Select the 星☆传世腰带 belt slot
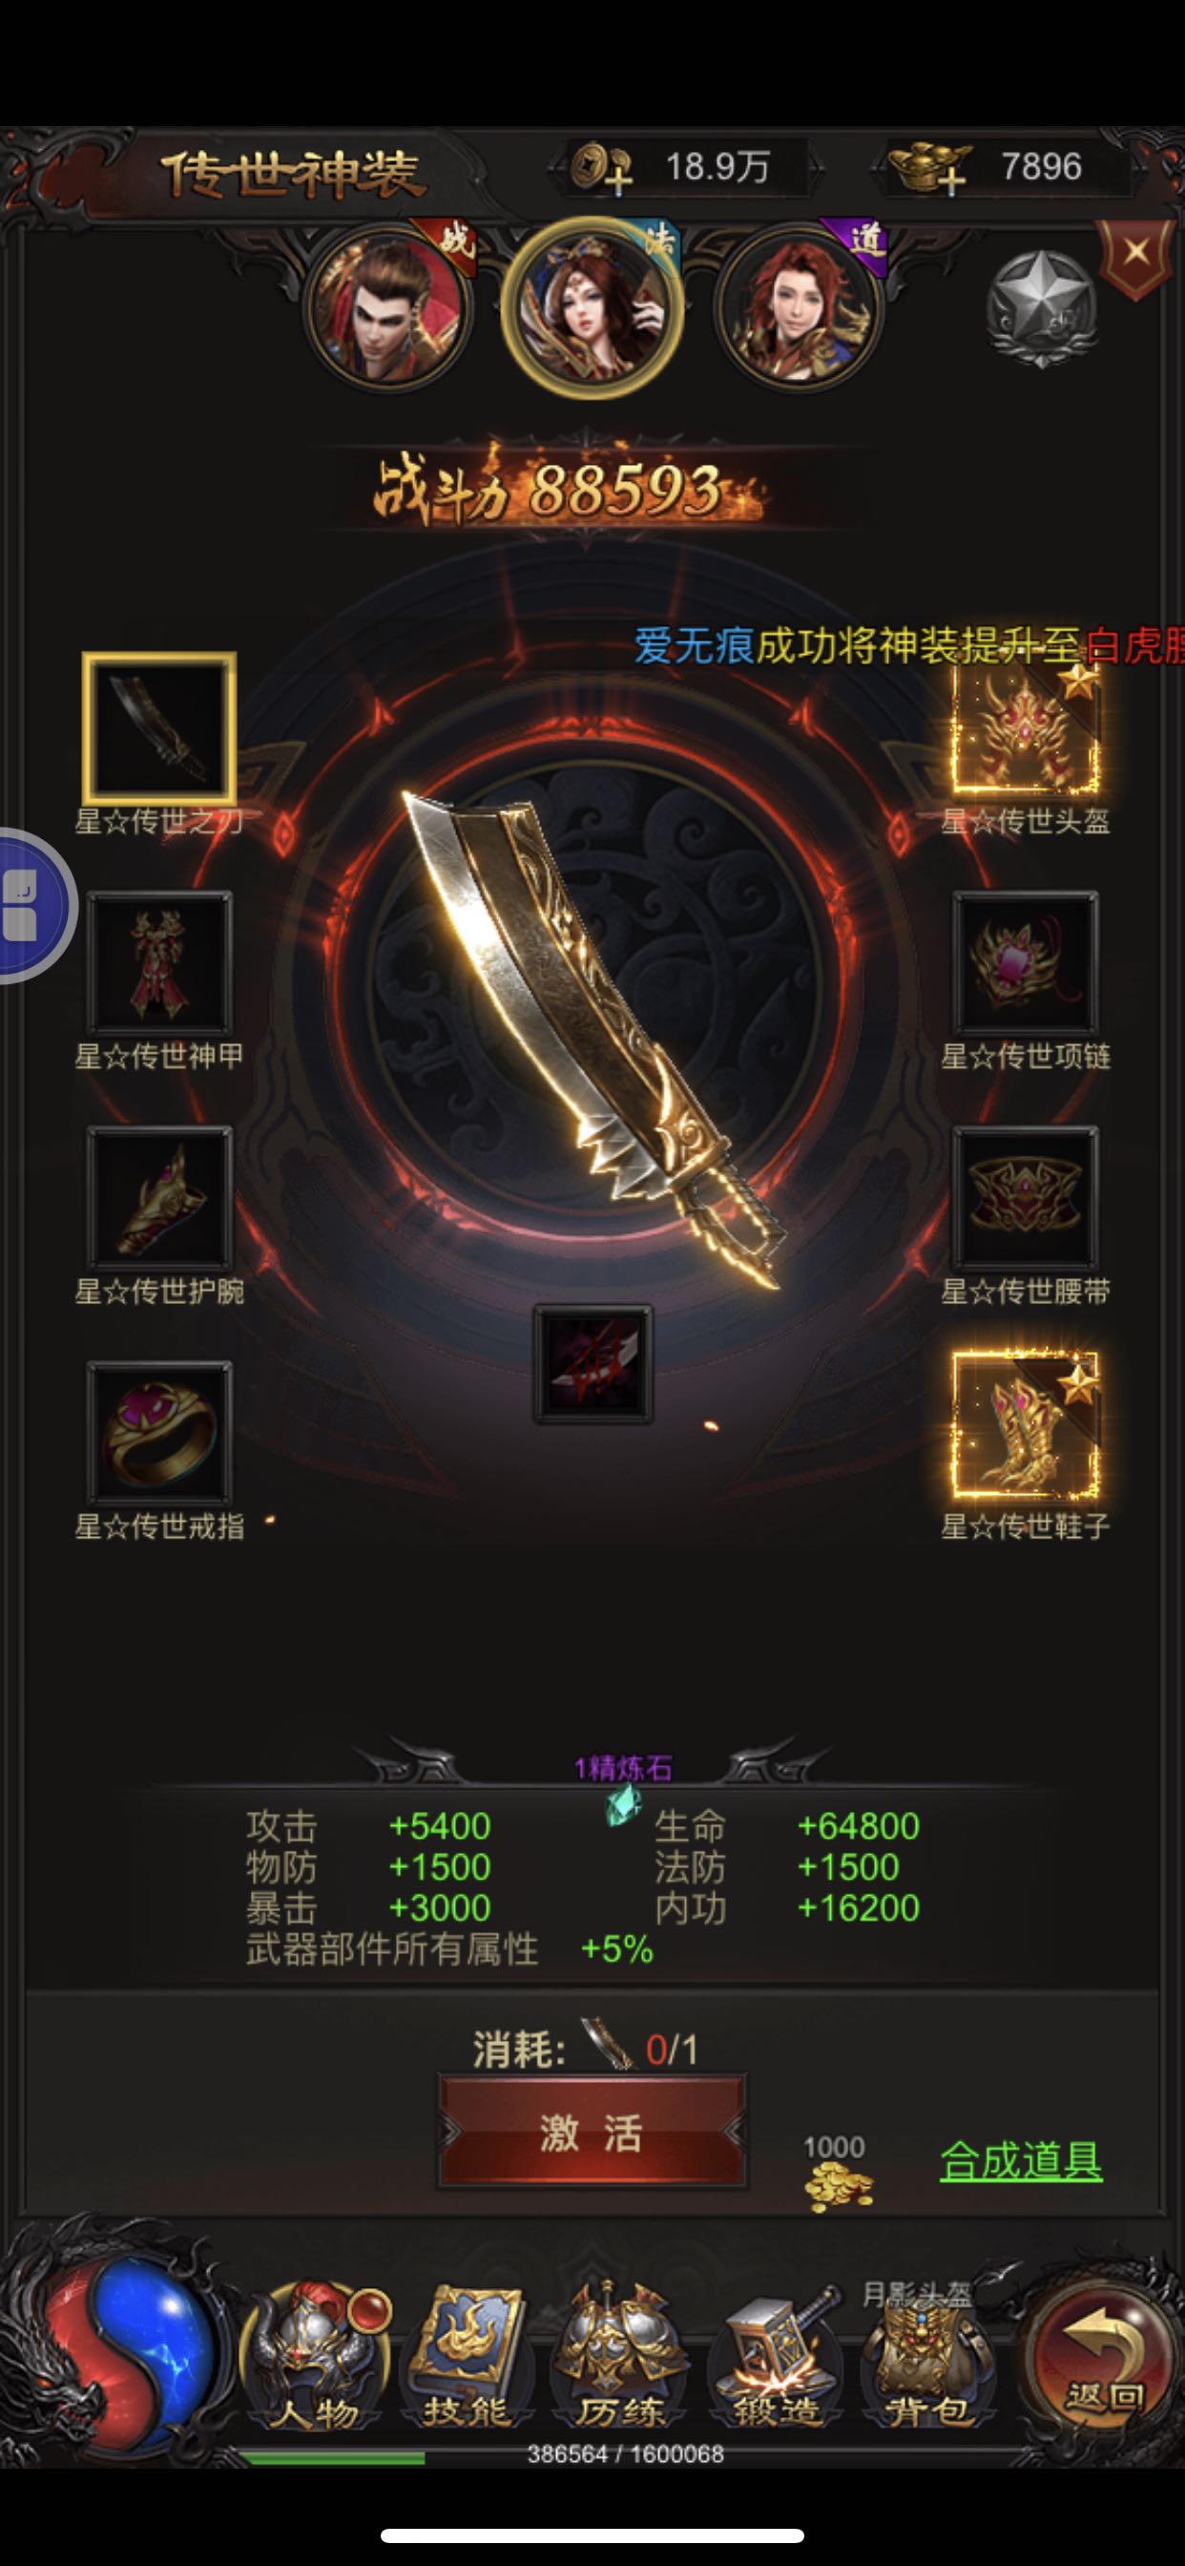The width and height of the screenshot is (1185, 2566). coord(1026,1198)
